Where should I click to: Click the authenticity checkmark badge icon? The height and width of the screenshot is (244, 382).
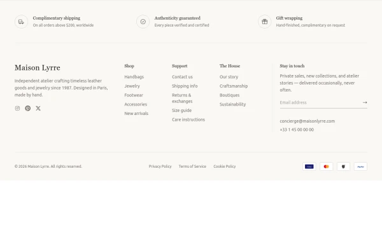coord(143,22)
